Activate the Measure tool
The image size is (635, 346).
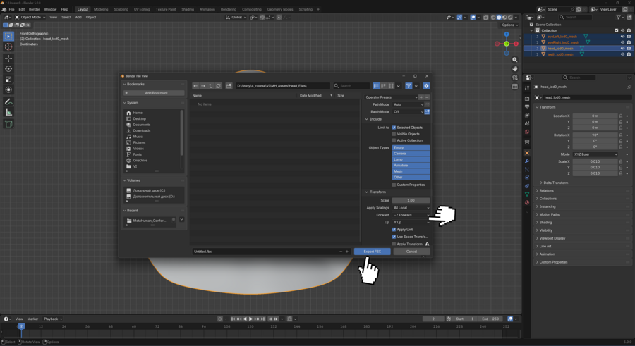(8, 112)
